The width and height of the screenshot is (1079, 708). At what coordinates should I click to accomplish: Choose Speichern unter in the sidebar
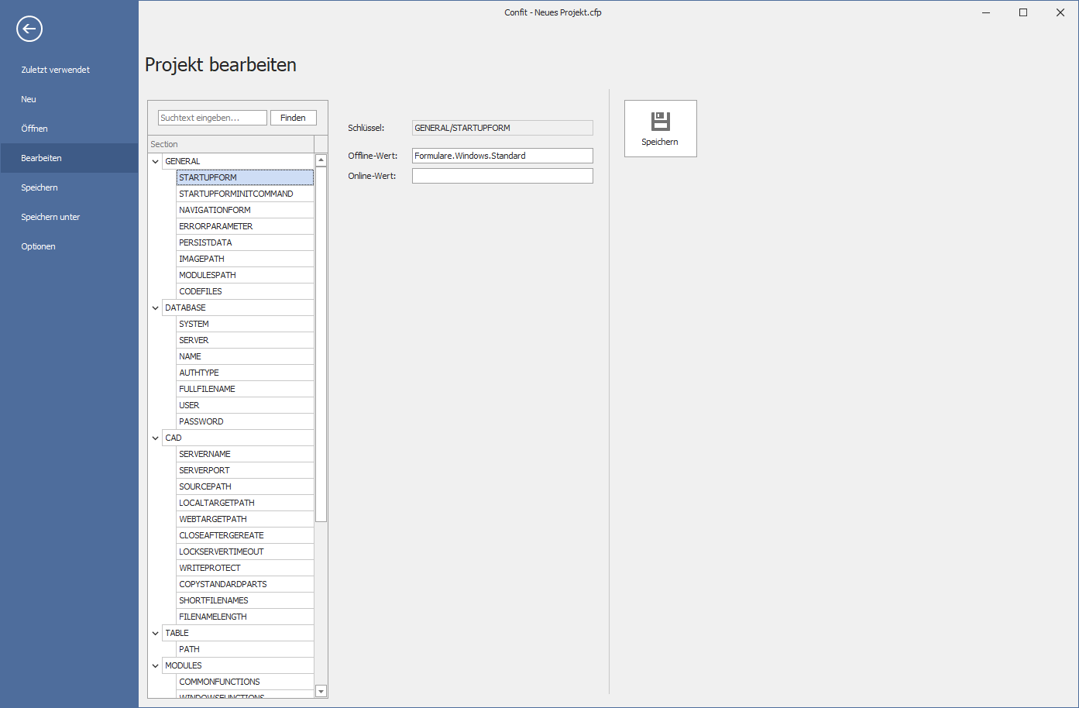50,217
